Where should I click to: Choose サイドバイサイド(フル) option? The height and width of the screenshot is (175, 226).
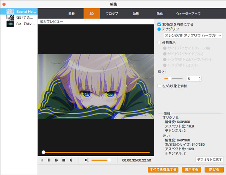(x=165, y=54)
